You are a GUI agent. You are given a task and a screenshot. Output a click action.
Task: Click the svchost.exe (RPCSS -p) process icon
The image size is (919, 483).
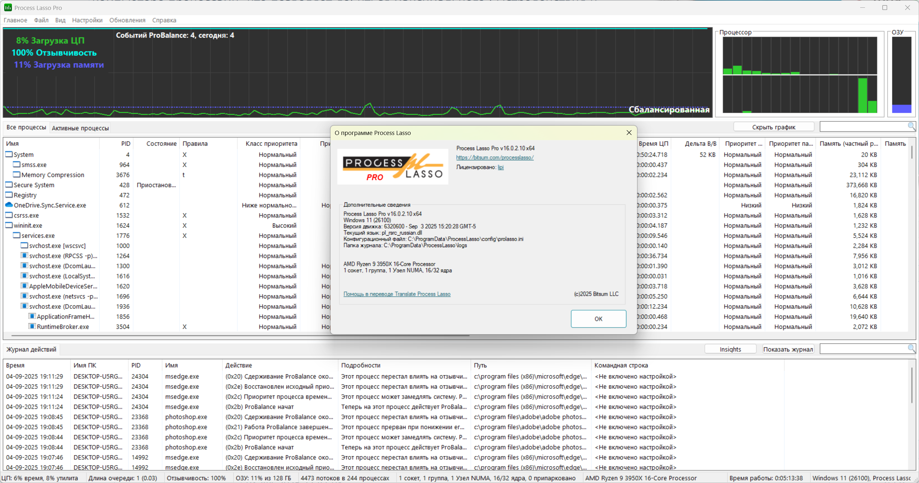24,255
